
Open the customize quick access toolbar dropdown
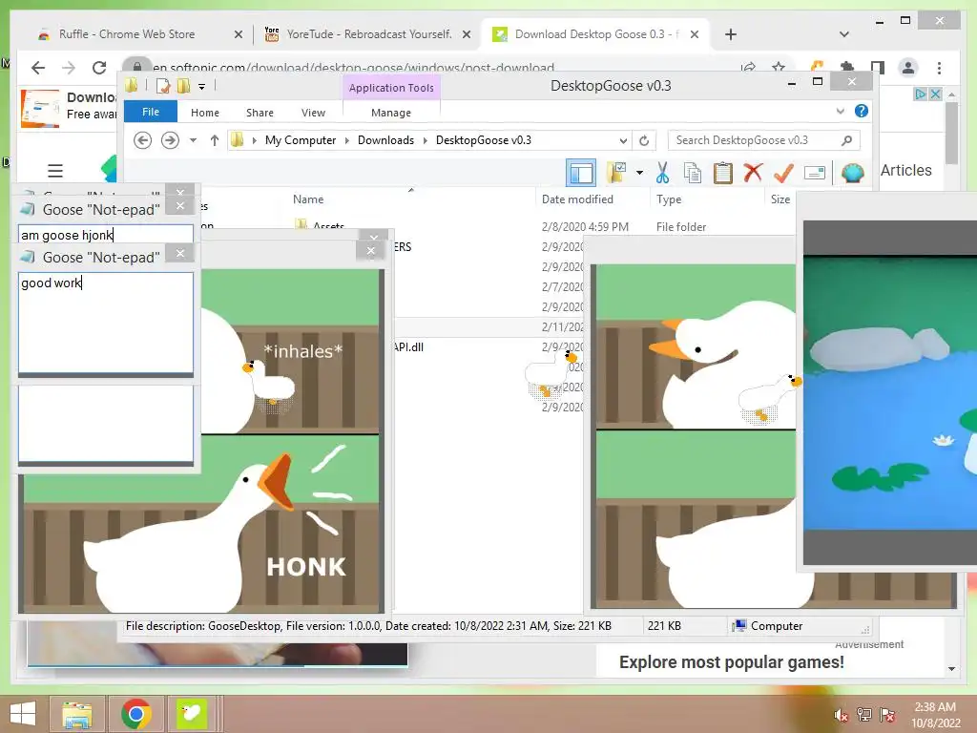click(x=202, y=87)
